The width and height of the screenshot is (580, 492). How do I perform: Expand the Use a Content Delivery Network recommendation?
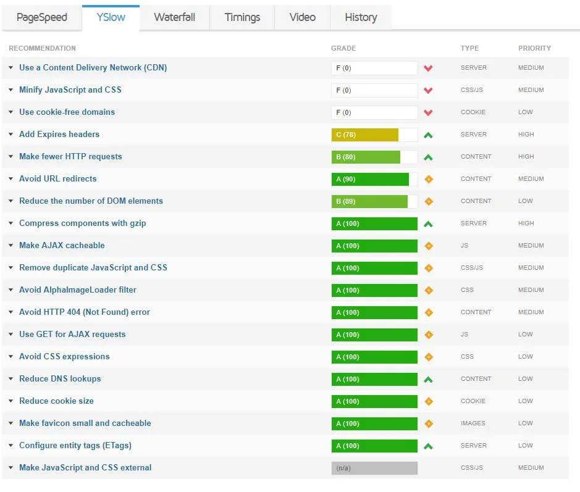pos(10,68)
